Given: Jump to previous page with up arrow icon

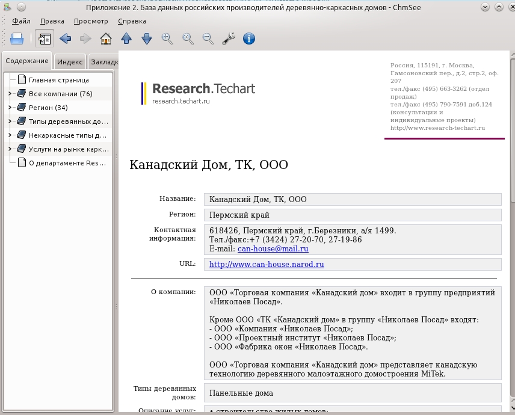Looking at the screenshot, I should [126, 38].
